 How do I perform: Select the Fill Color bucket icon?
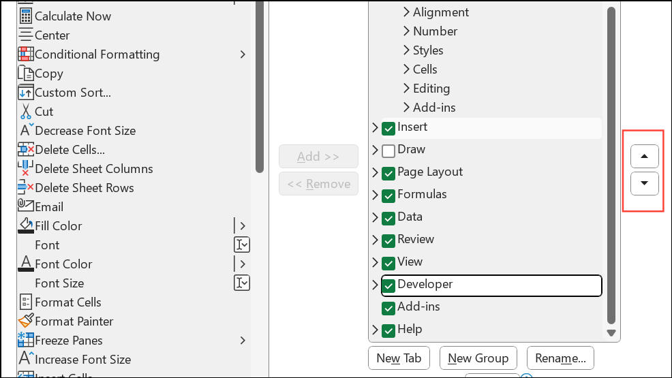tap(26, 225)
